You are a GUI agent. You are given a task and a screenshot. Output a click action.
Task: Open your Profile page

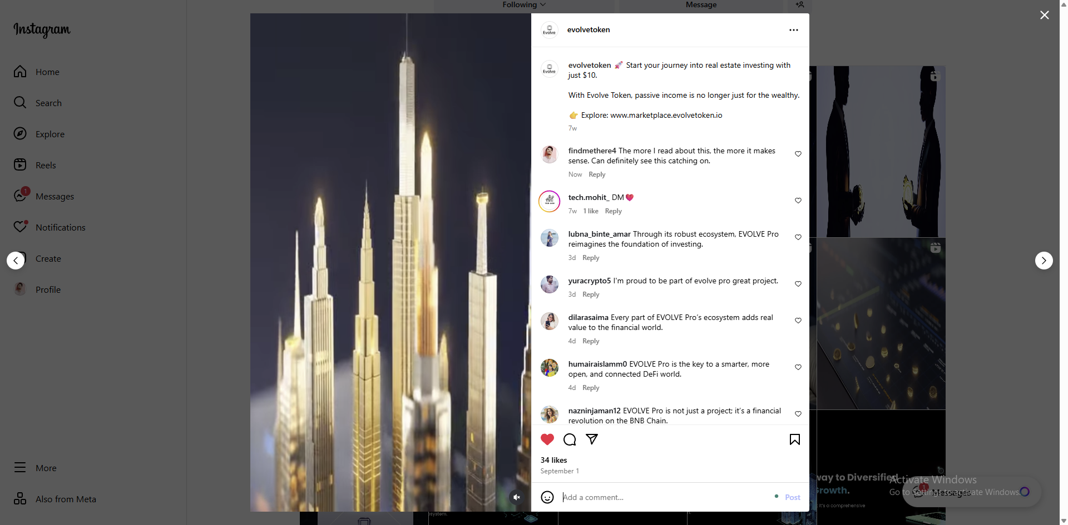tap(37, 289)
